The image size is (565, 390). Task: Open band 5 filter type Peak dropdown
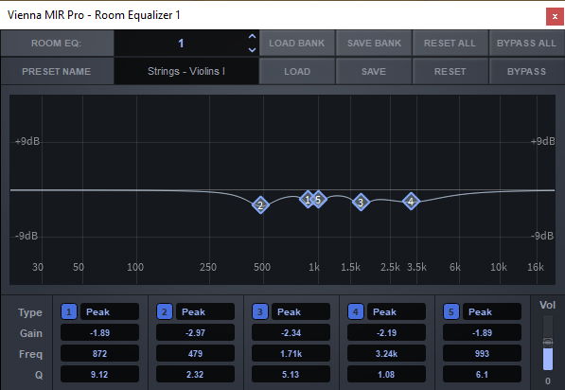[491, 311]
